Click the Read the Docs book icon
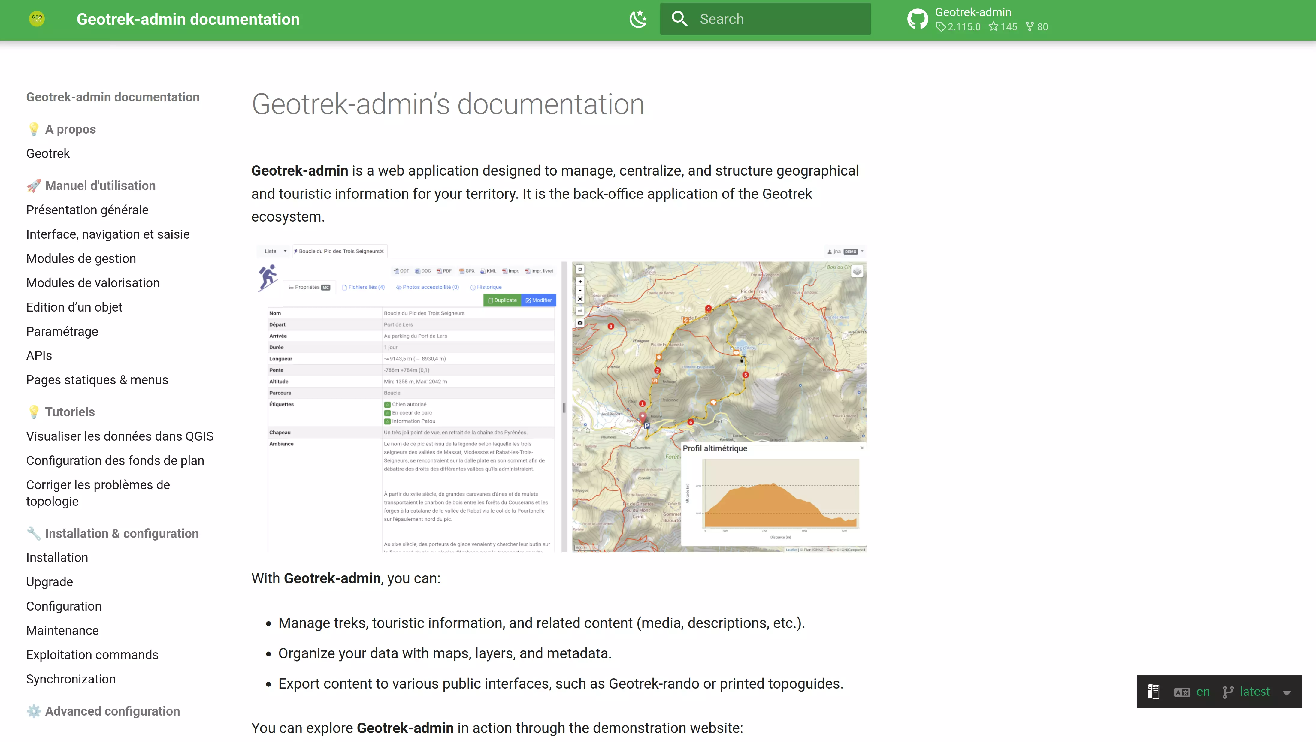Image resolution: width=1316 pixels, height=742 pixels. 1154,692
